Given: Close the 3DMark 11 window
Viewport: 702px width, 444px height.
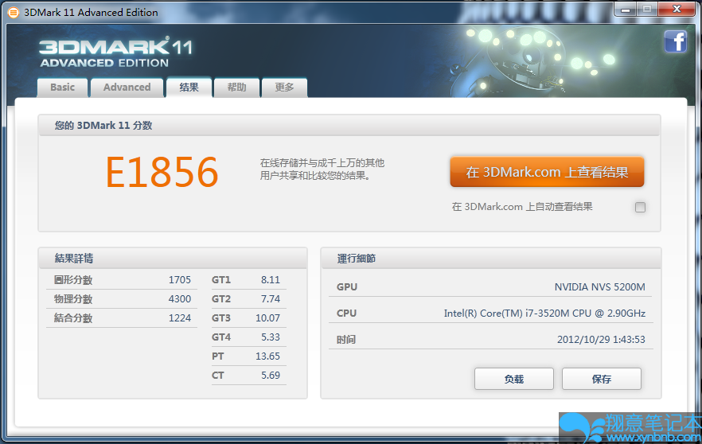Looking at the screenshot, I should point(677,10).
